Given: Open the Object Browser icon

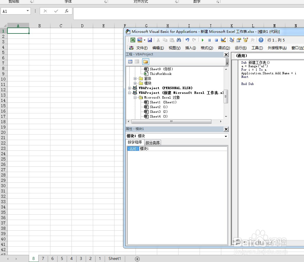Looking at the screenshot, I should tap(246, 40).
